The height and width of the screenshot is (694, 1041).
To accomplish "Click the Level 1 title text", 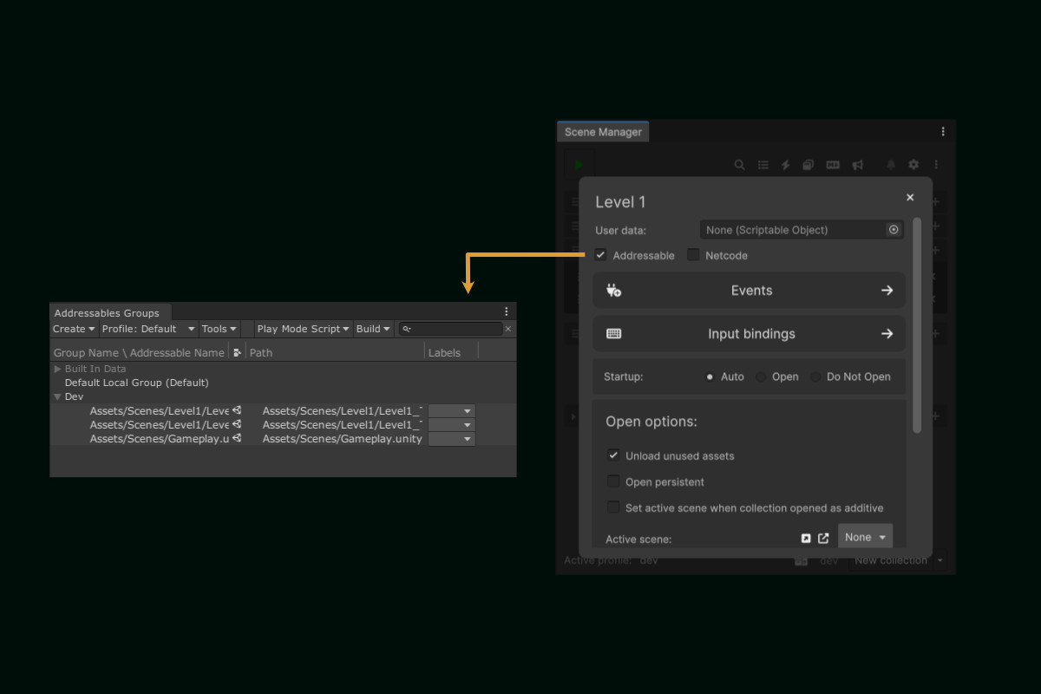I will [x=620, y=202].
